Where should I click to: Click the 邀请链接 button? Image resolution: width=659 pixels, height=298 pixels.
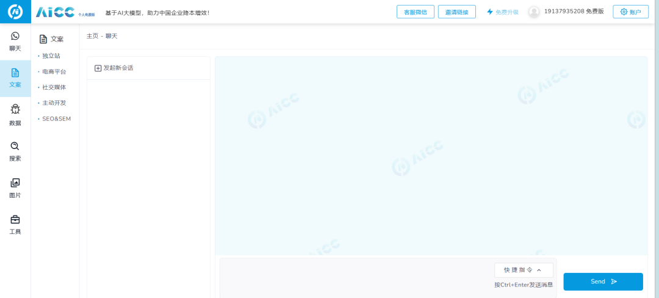(457, 12)
